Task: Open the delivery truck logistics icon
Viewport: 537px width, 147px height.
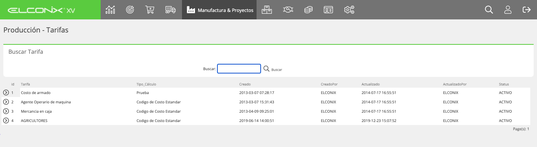Action: click(170, 10)
